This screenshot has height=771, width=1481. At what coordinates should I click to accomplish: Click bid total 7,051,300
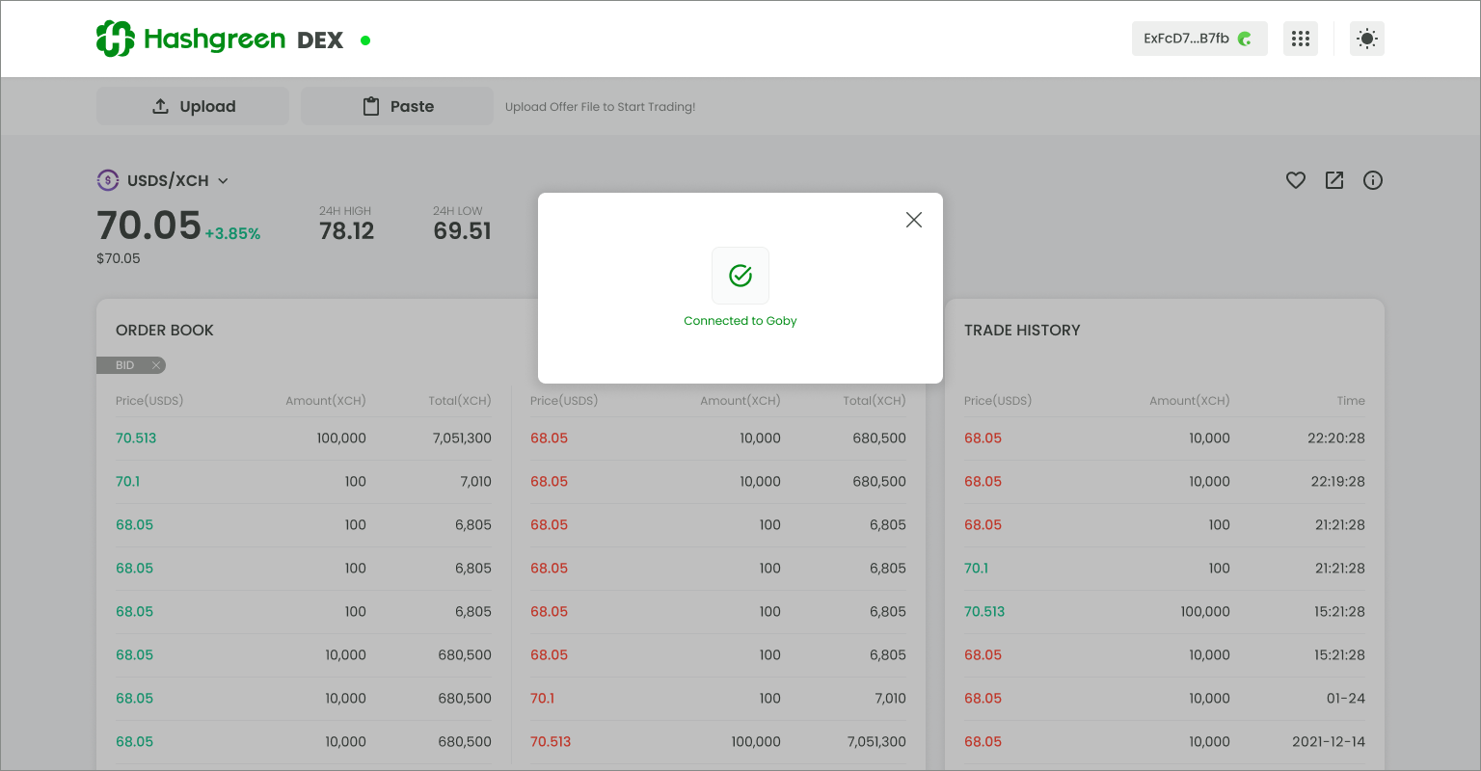point(462,438)
